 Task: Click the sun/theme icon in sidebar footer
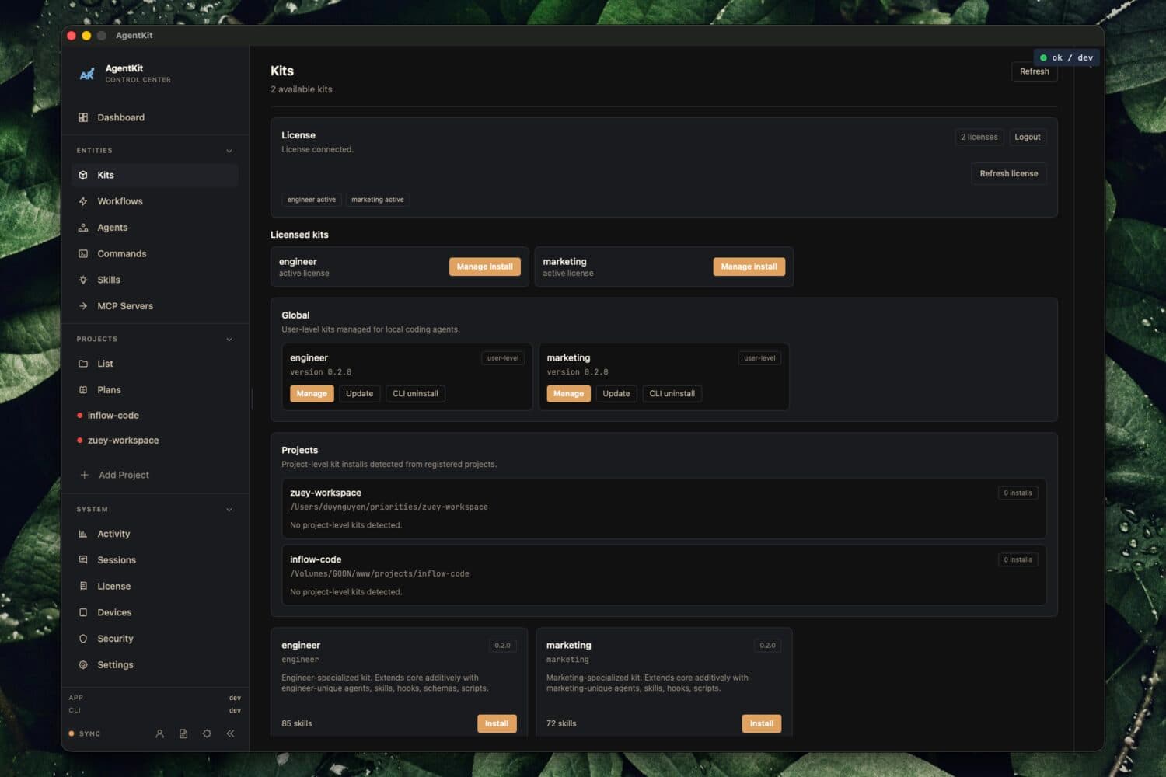pos(207,733)
